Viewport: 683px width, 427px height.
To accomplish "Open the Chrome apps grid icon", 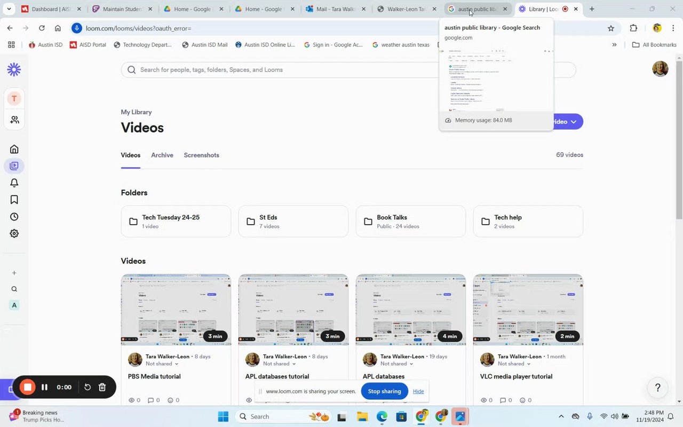I will (x=11, y=45).
